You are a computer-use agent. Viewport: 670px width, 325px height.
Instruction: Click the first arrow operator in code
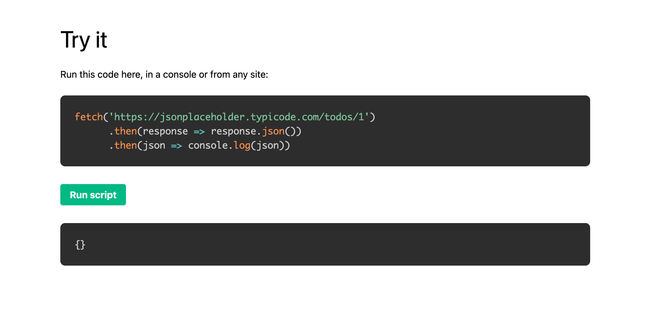pyautogui.click(x=199, y=131)
